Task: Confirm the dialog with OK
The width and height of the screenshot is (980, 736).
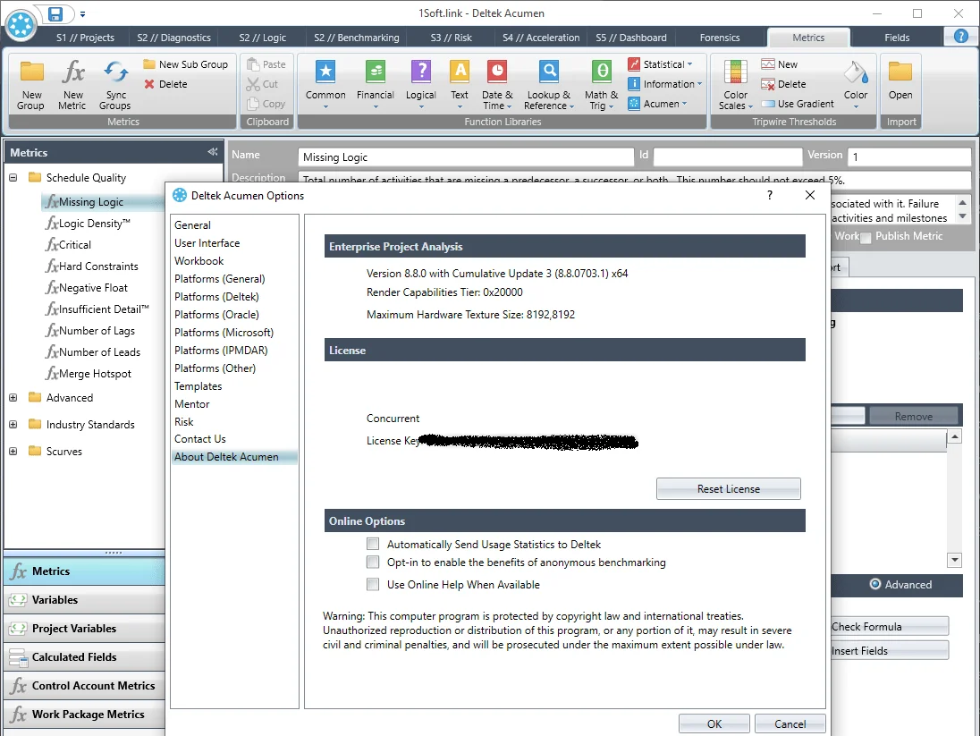Action: point(714,723)
